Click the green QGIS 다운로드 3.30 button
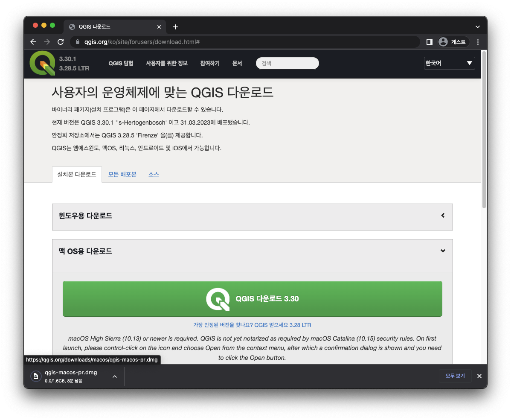This screenshot has height=420, width=511. point(252,299)
